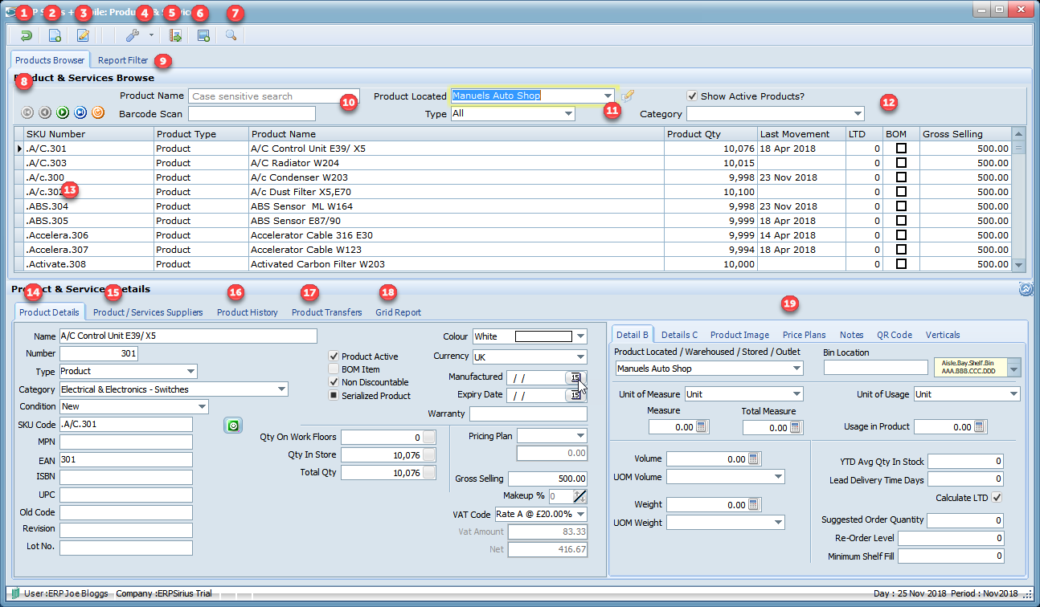This screenshot has width=1040, height=607.
Task: Click the notebook export icon in toolbar
Action: tap(175, 35)
